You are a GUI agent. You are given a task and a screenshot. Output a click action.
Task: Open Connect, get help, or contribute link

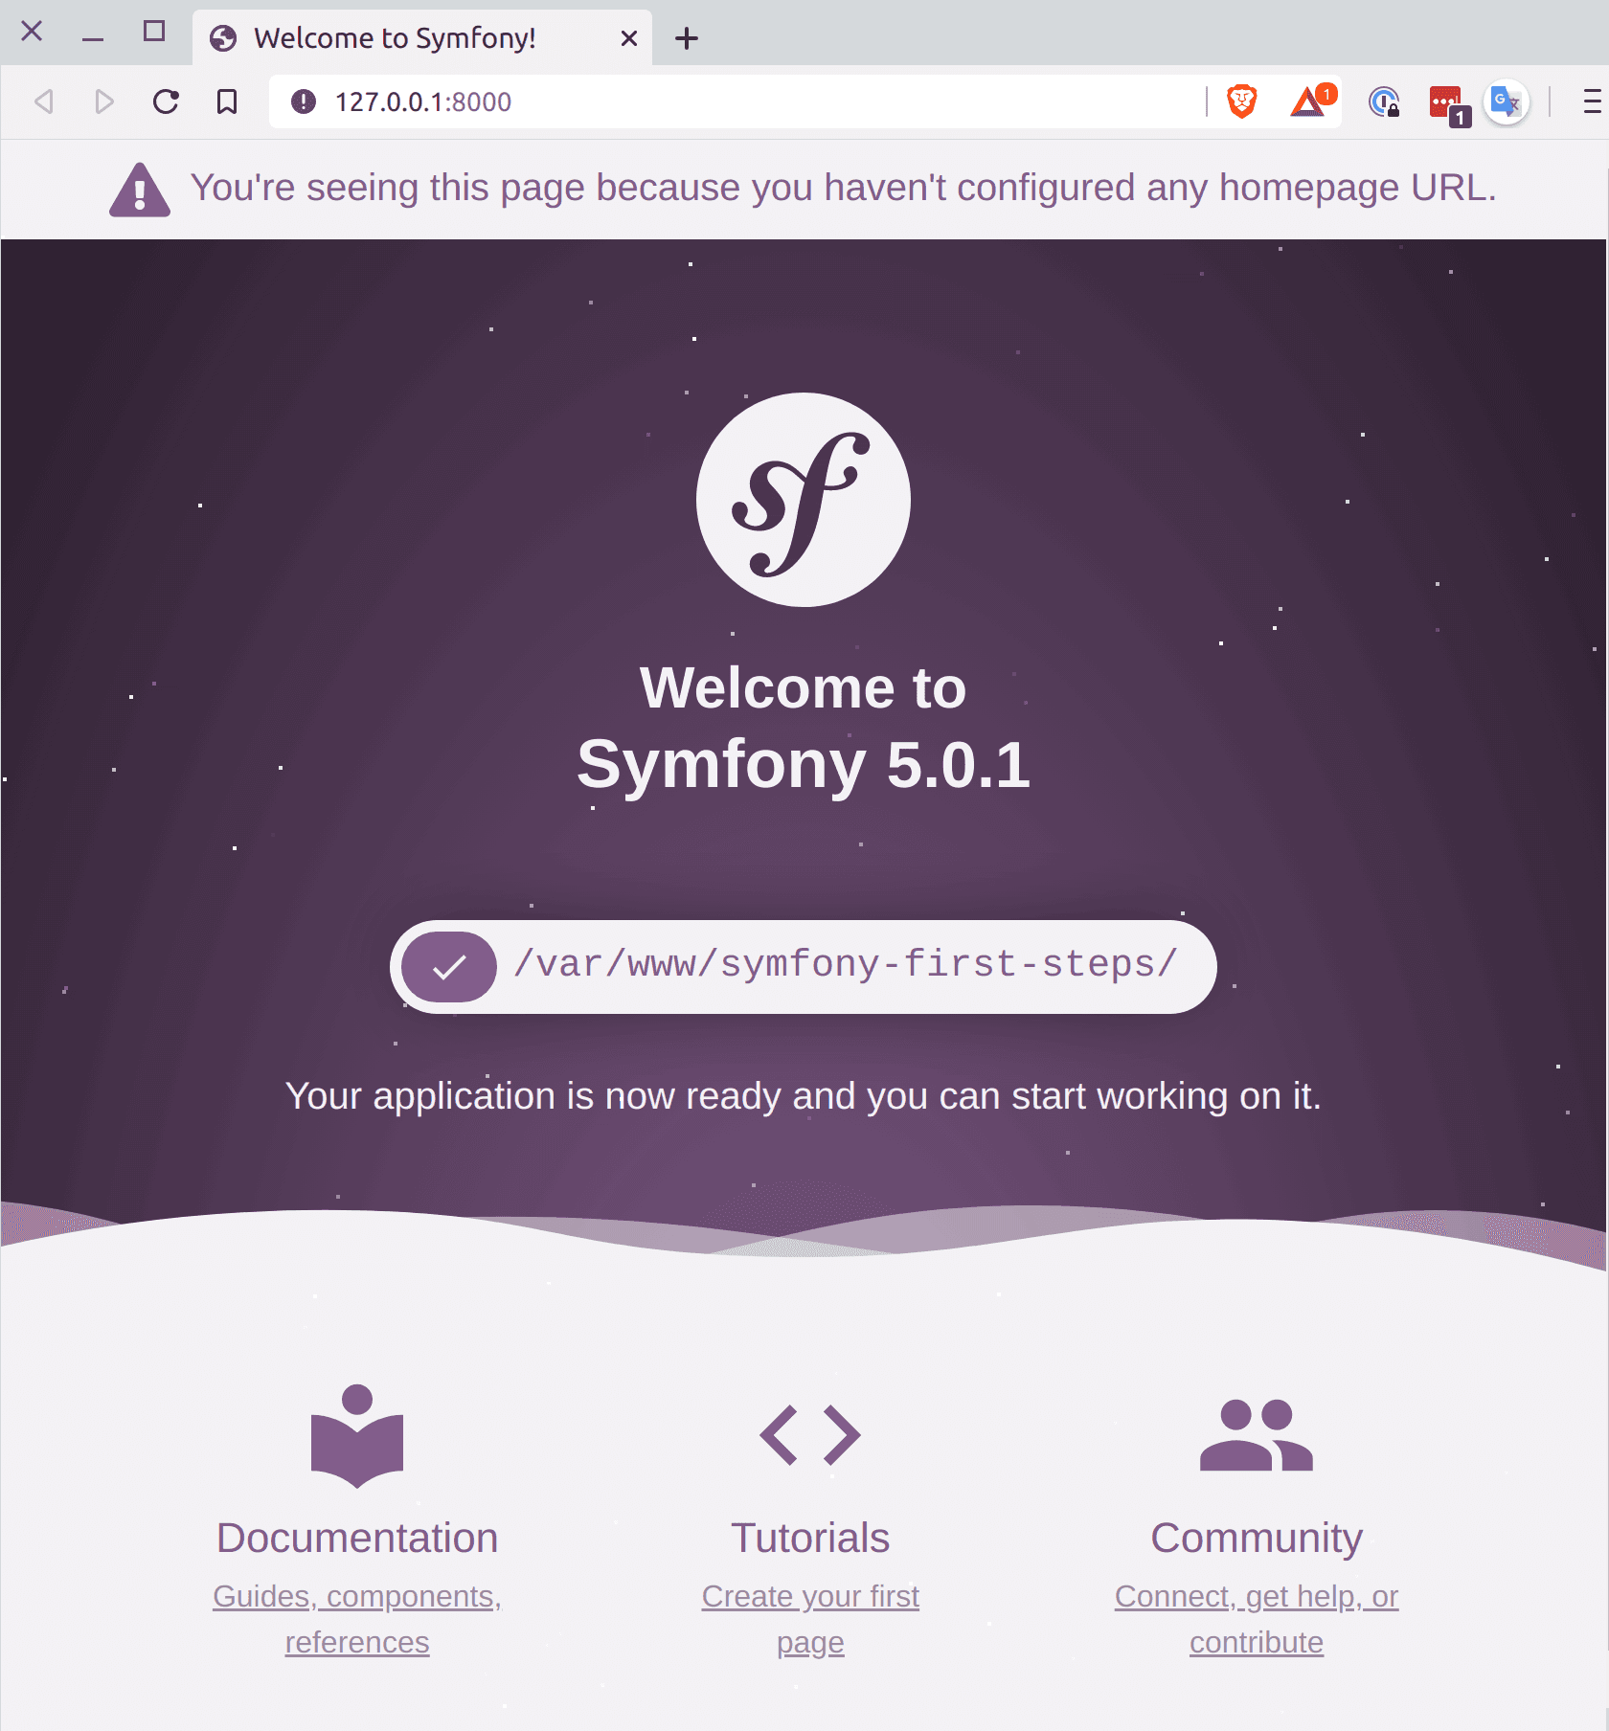pyautogui.click(x=1257, y=1619)
